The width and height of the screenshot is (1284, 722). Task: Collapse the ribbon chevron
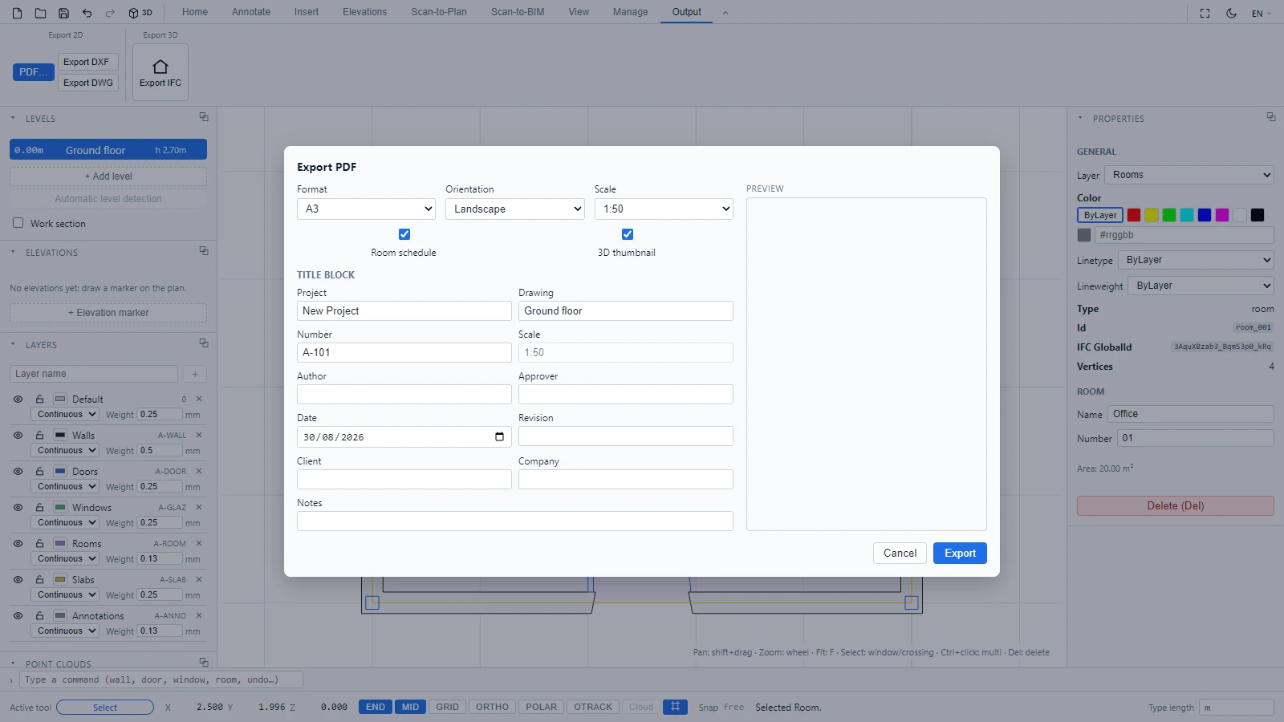pyautogui.click(x=725, y=13)
